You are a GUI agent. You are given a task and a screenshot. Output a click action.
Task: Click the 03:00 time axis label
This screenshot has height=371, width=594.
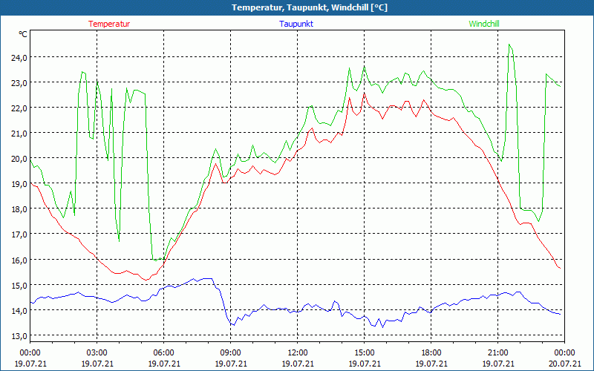(x=97, y=353)
